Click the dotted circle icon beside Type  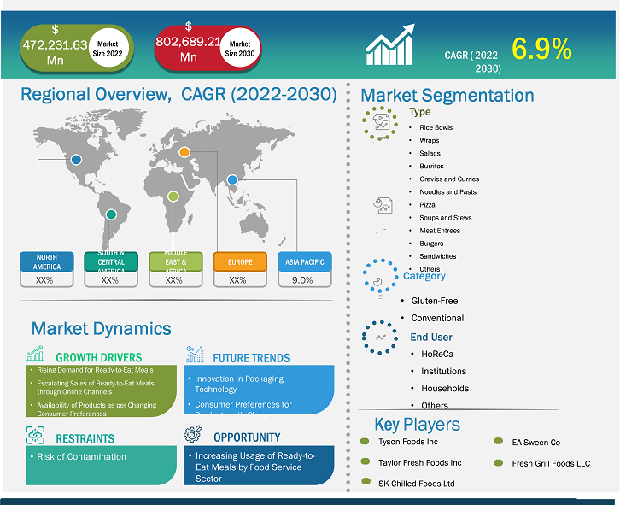click(379, 123)
